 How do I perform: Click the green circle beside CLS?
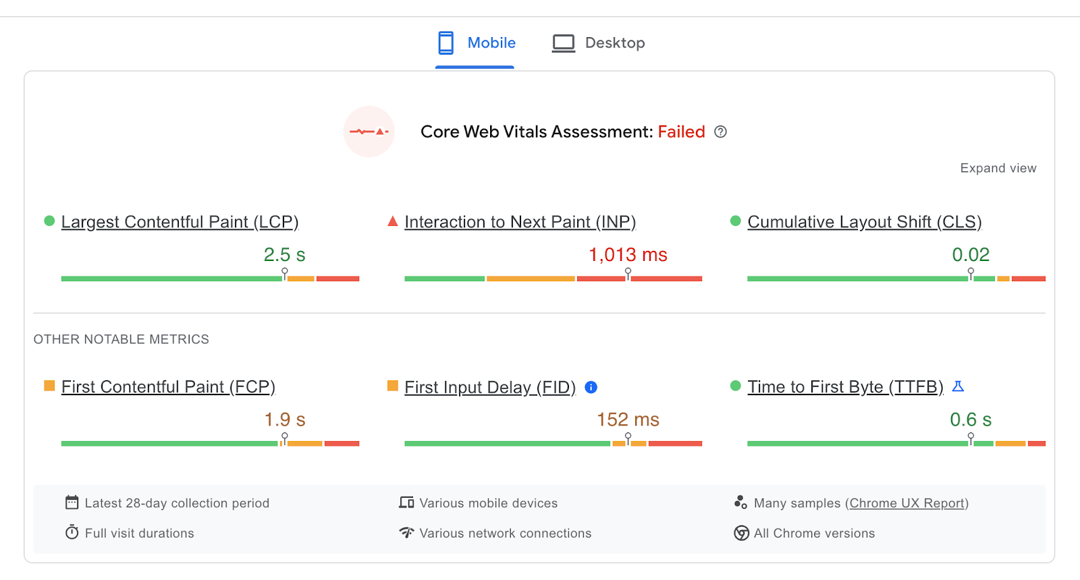736,221
